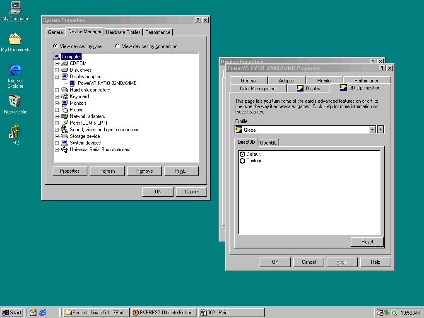Image resolution: width=424 pixels, height=318 pixels.
Task: Switch to the OpenGL tab
Action: 268,143
